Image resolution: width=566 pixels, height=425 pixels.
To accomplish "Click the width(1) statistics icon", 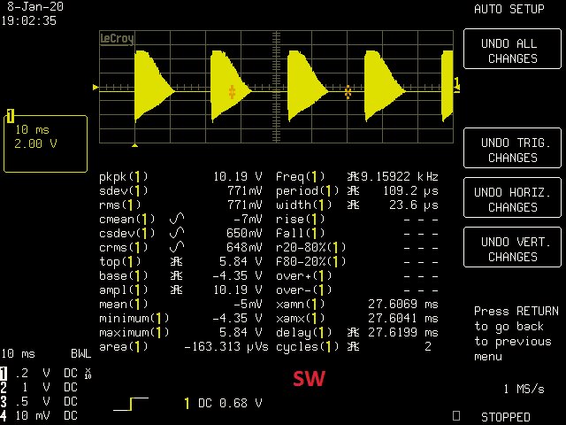I will (353, 205).
